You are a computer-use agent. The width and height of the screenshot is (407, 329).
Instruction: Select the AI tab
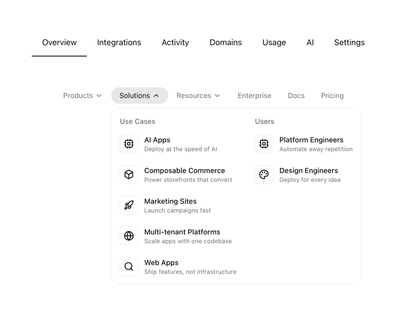(310, 42)
